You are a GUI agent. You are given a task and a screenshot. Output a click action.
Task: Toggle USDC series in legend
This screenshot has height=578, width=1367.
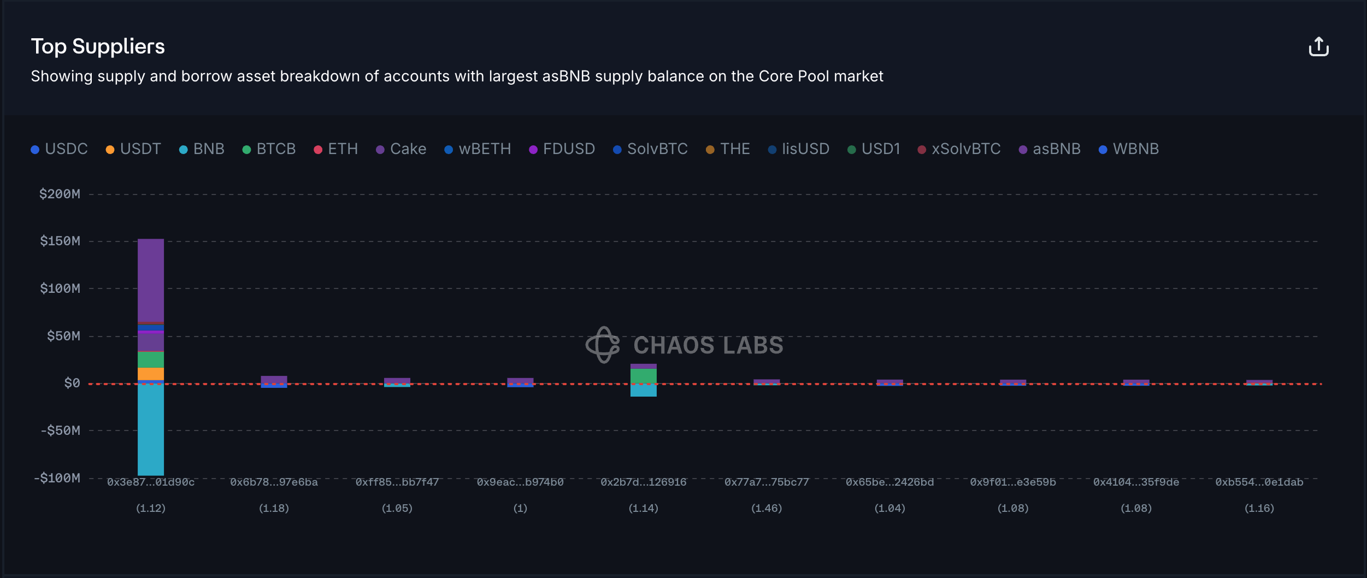(60, 149)
